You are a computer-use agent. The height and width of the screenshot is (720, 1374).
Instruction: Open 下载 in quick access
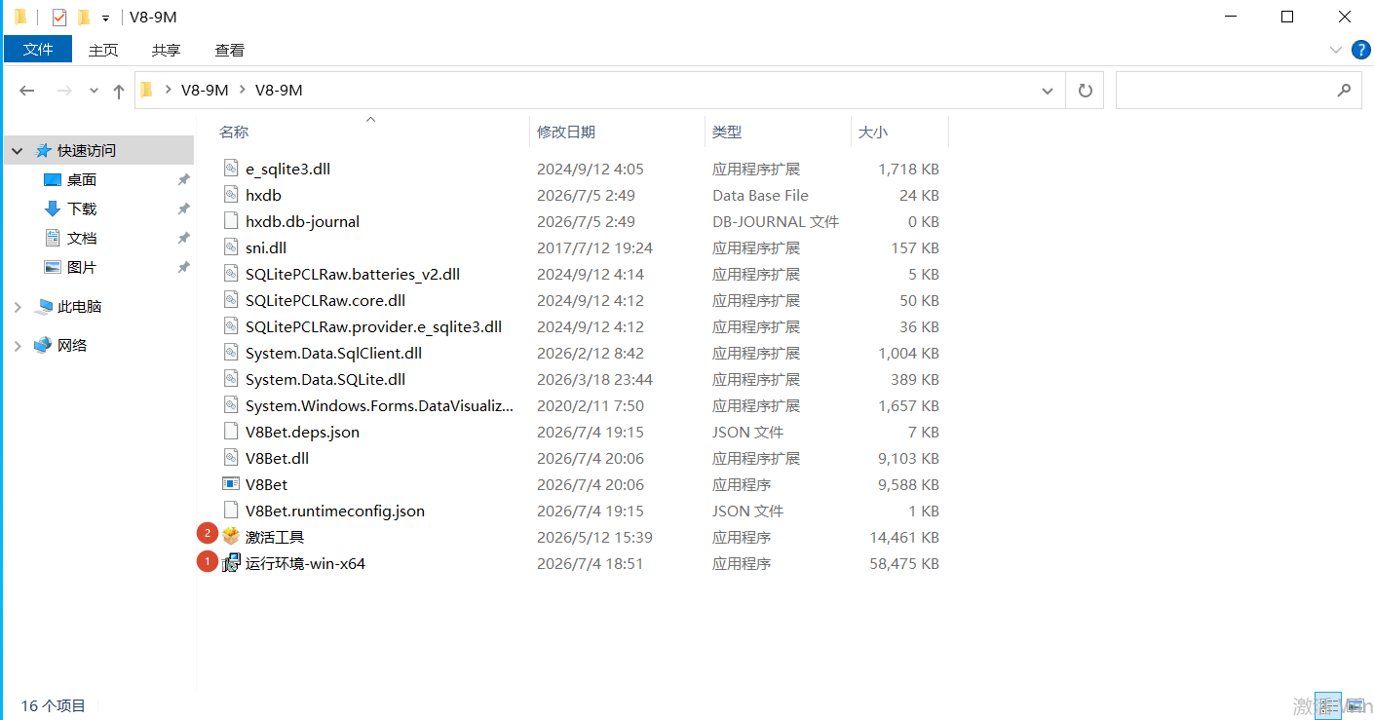click(82, 208)
